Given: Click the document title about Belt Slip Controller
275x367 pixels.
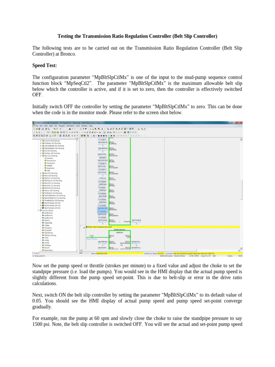Looking at the screenshot, I should pos(137,36).
